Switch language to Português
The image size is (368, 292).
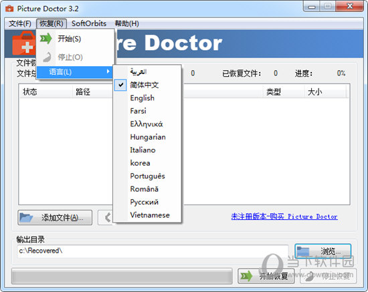147,176
